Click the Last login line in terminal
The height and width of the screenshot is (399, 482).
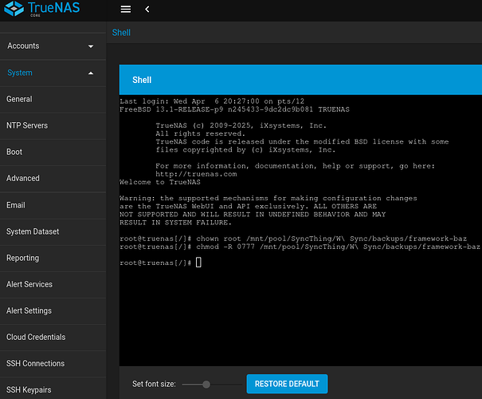point(212,101)
